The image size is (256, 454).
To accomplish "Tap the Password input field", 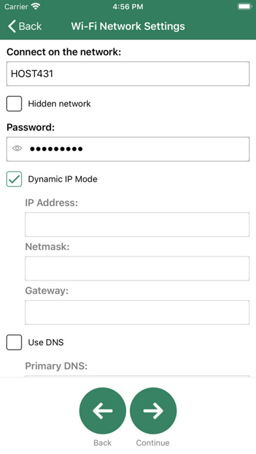I will [128, 149].
